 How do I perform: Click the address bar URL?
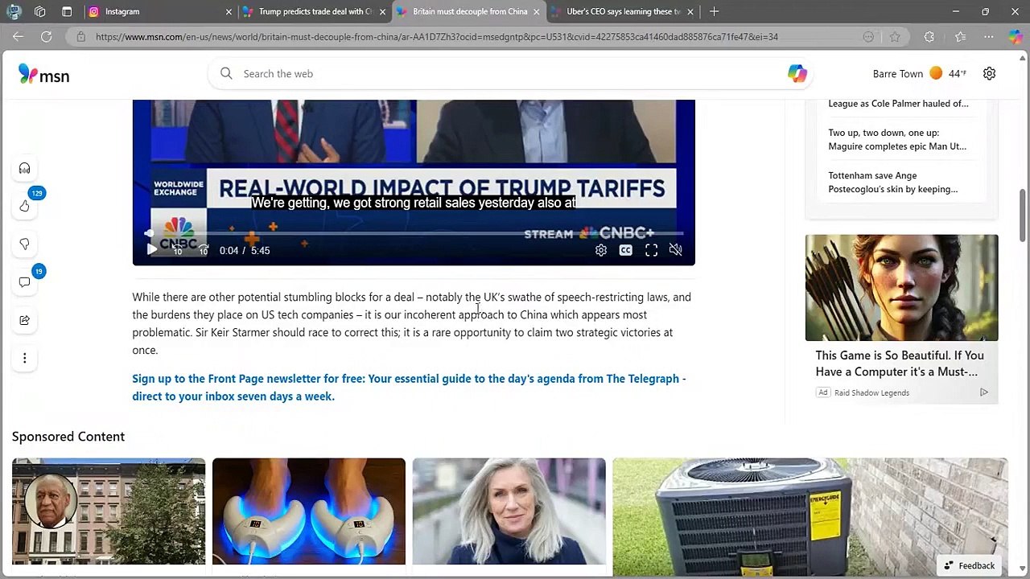point(436,36)
